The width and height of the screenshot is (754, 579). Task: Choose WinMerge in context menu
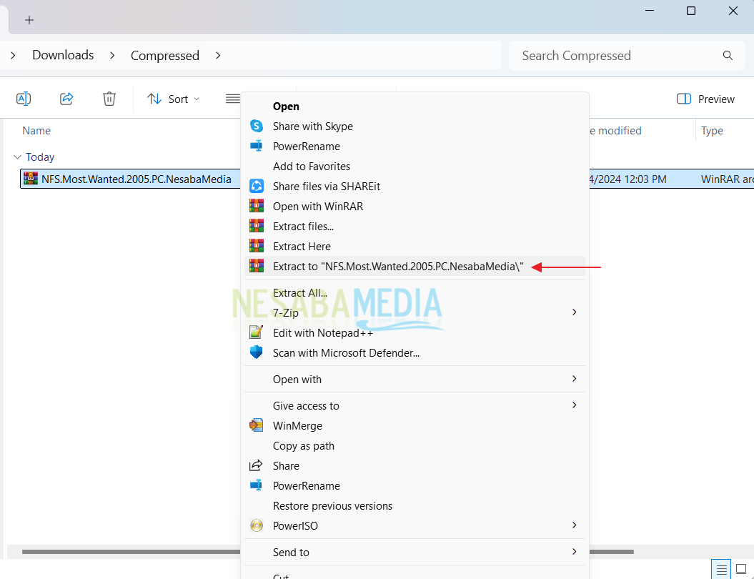[415, 426]
